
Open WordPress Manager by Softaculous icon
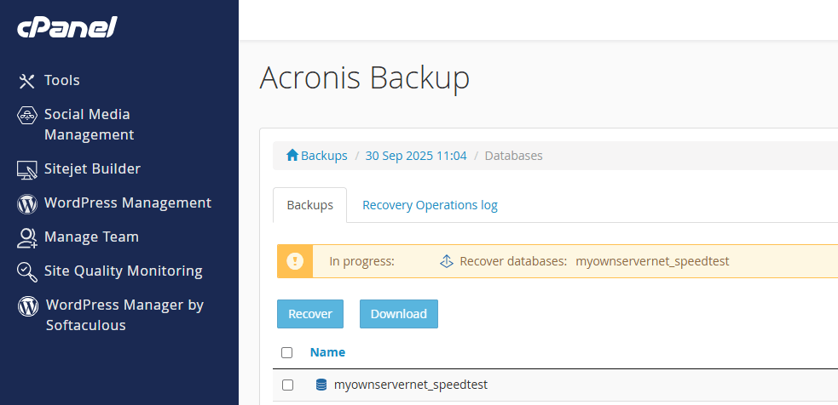[x=27, y=305]
